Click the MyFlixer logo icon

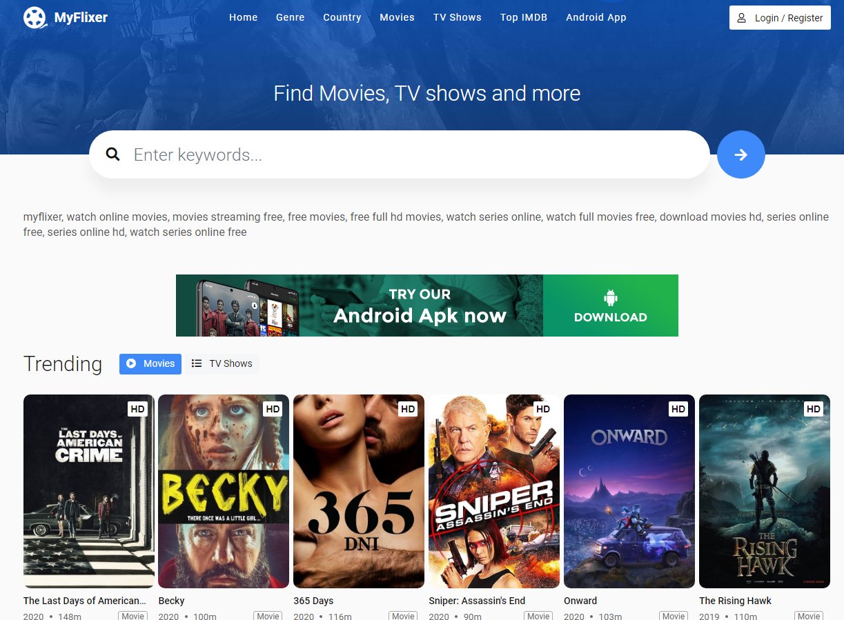coord(35,17)
